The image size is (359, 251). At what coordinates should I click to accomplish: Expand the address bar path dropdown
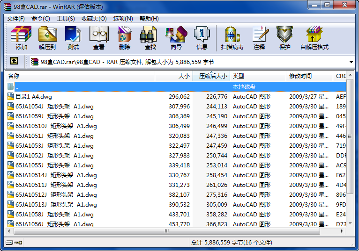point(351,62)
